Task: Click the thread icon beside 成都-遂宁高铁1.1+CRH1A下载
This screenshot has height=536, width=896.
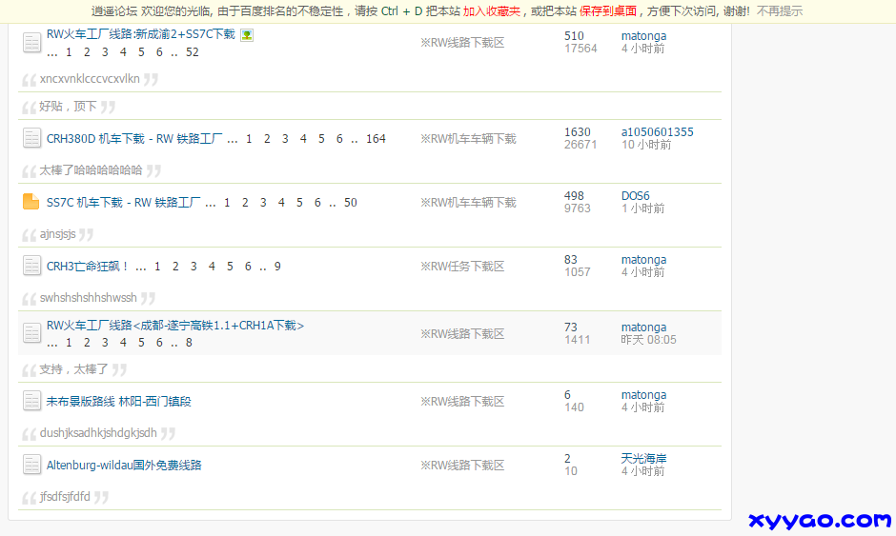Action: point(31,333)
